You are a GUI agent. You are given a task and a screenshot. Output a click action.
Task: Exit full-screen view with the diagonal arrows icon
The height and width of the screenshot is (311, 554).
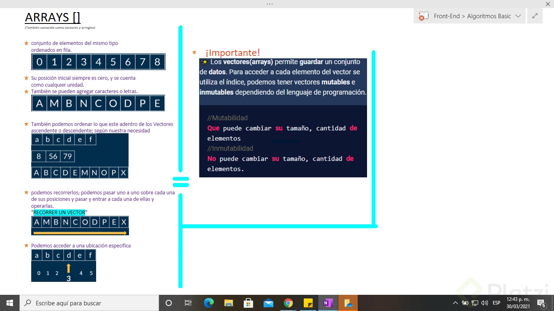click(535, 16)
